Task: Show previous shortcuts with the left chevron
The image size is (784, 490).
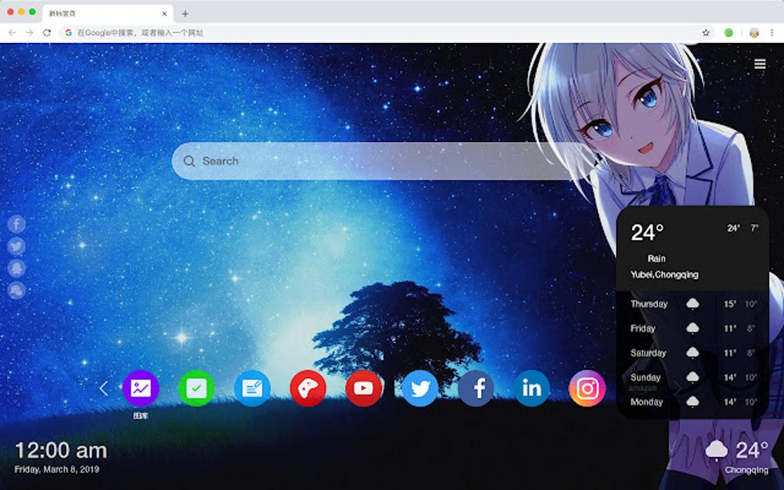Action: click(104, 388)
